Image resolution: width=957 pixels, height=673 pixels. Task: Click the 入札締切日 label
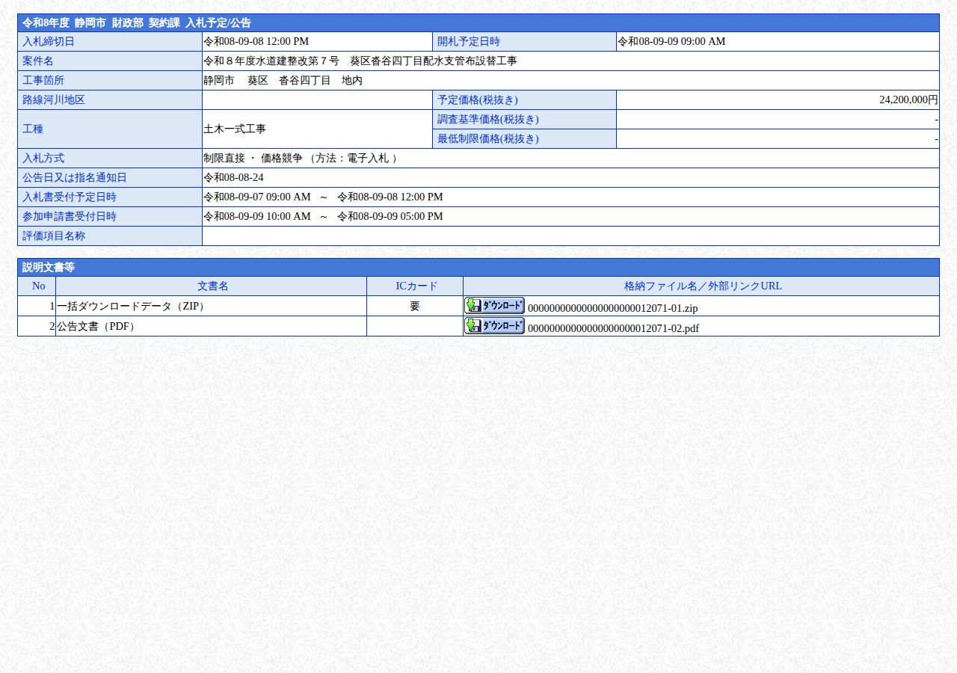click(x=49, y=42)
